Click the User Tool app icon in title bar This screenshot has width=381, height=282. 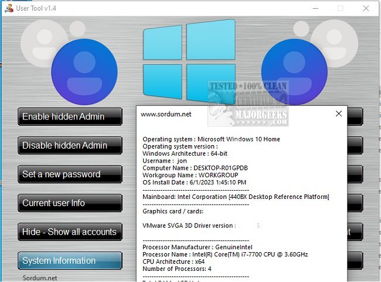pos(9,8)
